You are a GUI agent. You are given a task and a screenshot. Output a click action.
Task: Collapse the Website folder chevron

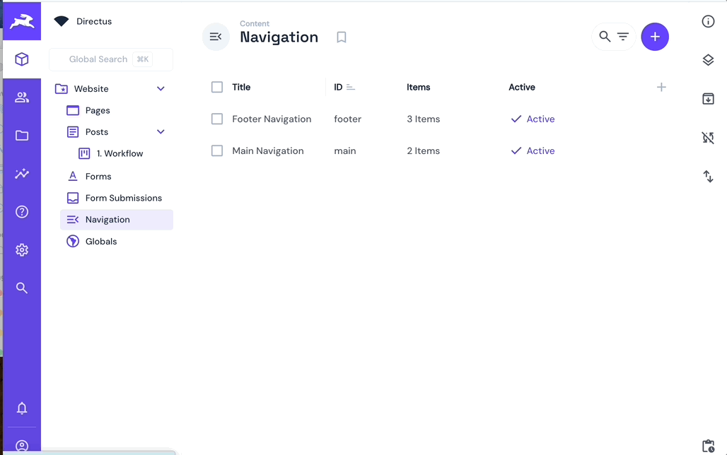[161, 88]
